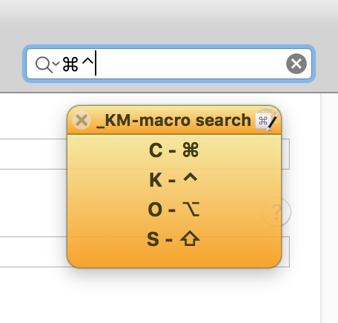338x323 pixels.
Task: Clear the search field text
Action: [296, 64]
